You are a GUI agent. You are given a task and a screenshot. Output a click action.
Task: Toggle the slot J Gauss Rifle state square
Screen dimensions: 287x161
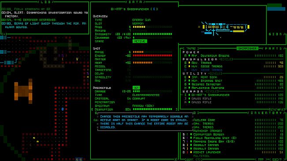click(x=189, y=99)
